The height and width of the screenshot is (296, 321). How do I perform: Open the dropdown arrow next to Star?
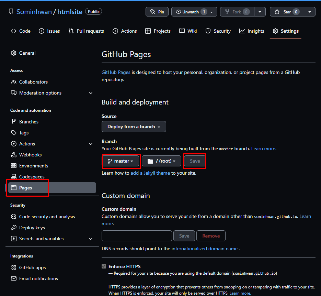pos(310,12)
